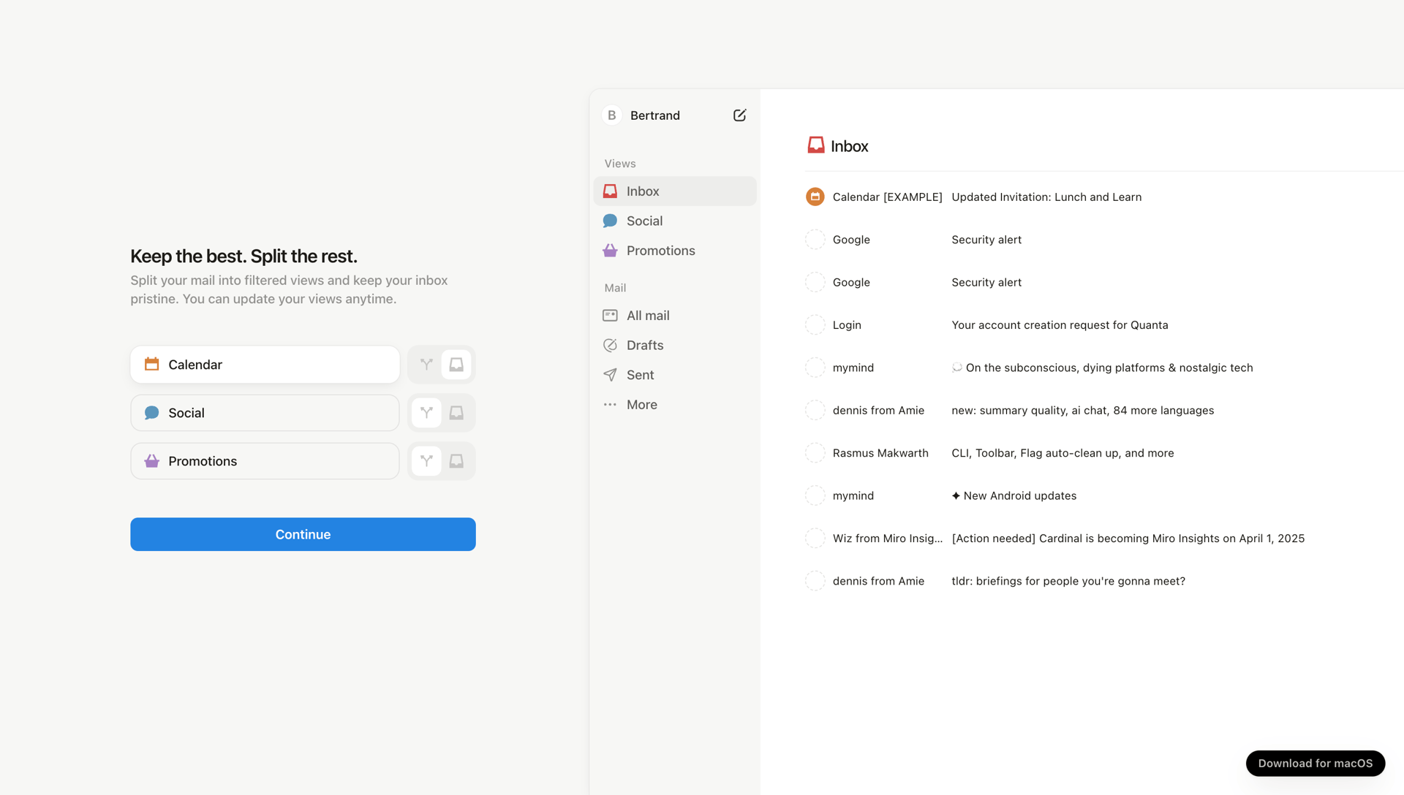1404x795 pixels.
Task: Click Download for macOS
Action: click(1315, 763)
